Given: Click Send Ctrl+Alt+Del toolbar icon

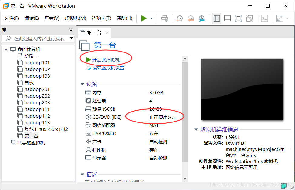Looking at the screenshot, I should pos(165,18).
